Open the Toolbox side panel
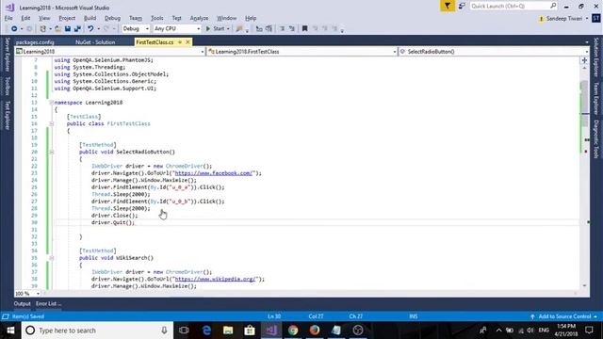 click(7, 86)
